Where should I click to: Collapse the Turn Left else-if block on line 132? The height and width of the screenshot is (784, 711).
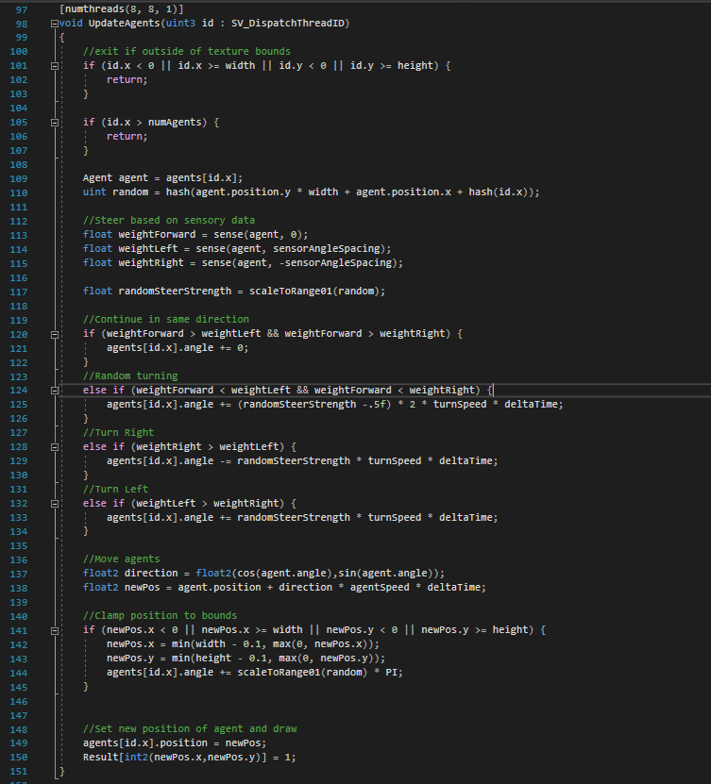pos(54,503)
